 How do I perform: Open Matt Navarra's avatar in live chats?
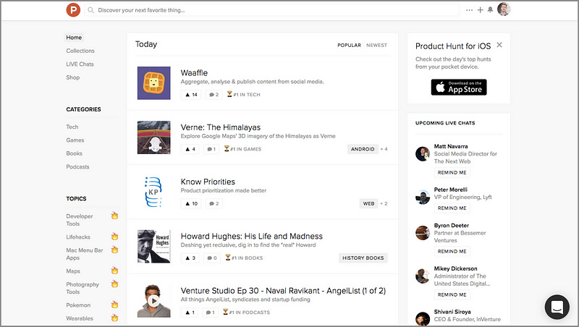(423, 153)
